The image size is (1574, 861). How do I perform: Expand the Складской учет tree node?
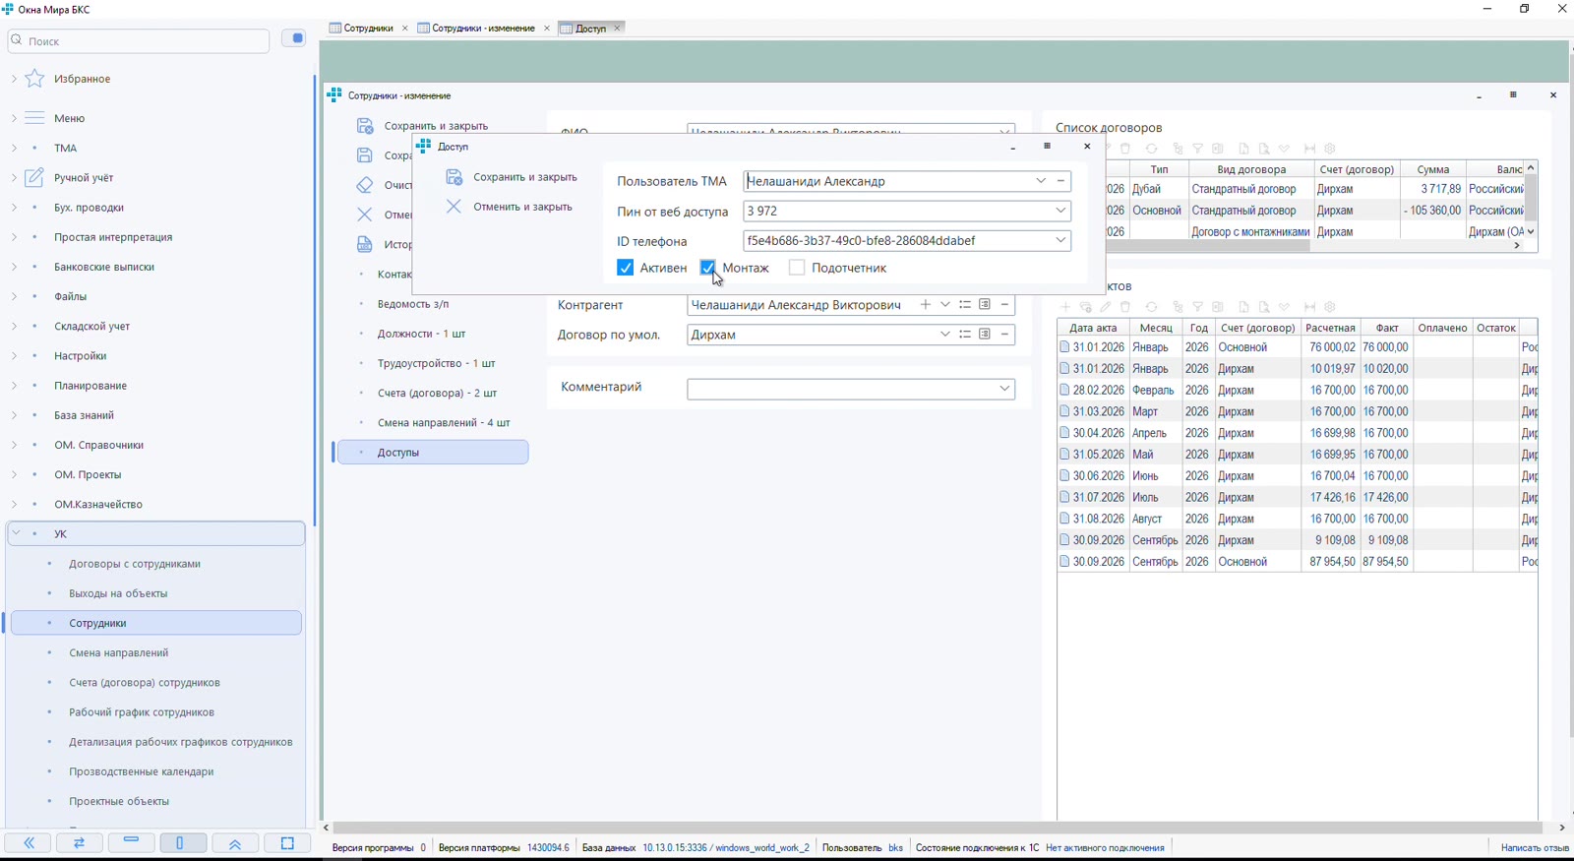(14, 326)
